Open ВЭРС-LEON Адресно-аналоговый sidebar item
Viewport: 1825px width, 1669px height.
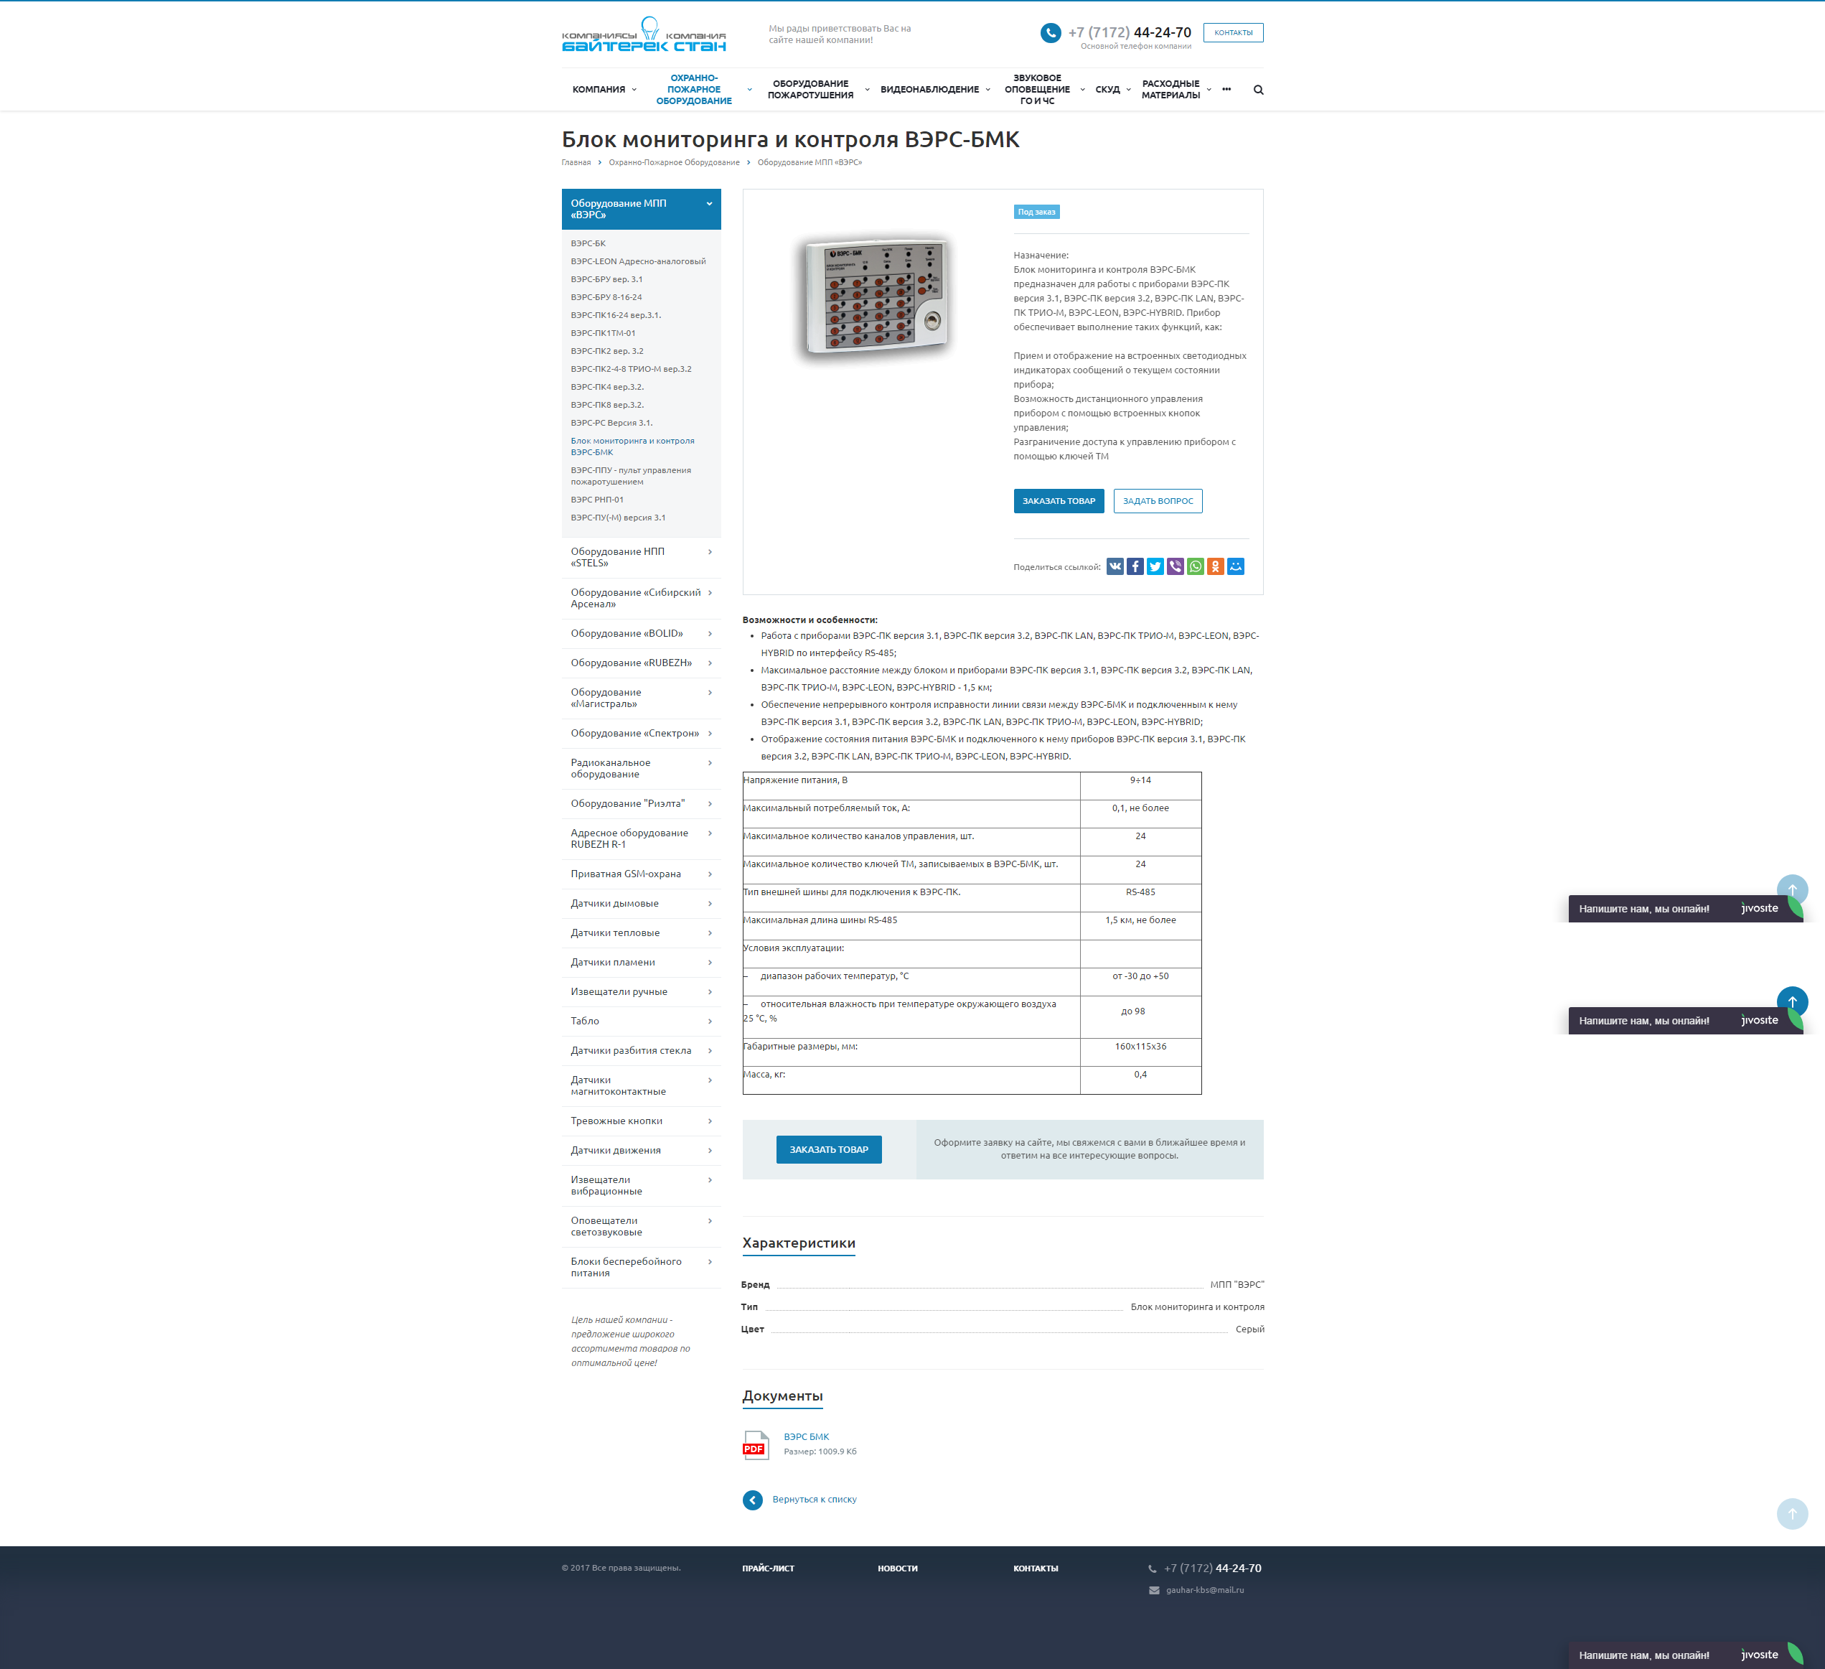[638, 262]
